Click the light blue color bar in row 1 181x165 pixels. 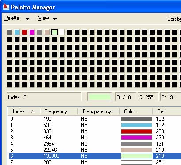(136, 125)
